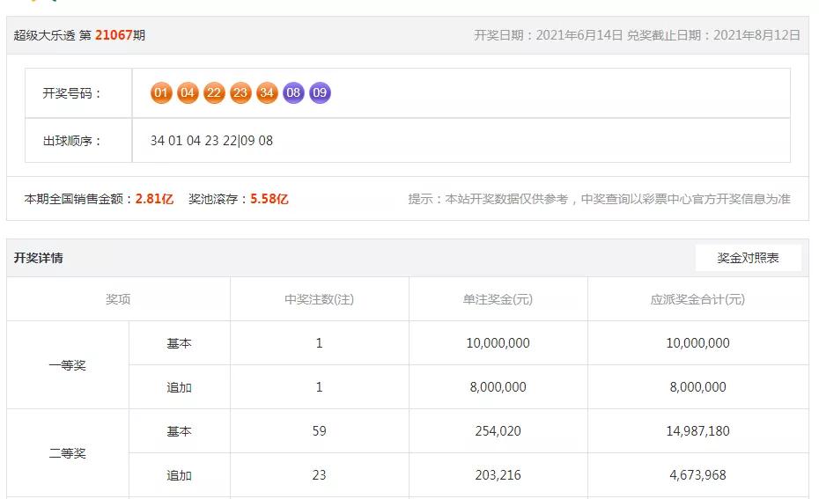Viewport: 819px width, 499px height.
Task: Click the 254,020 prize cell
Action: 498,430
